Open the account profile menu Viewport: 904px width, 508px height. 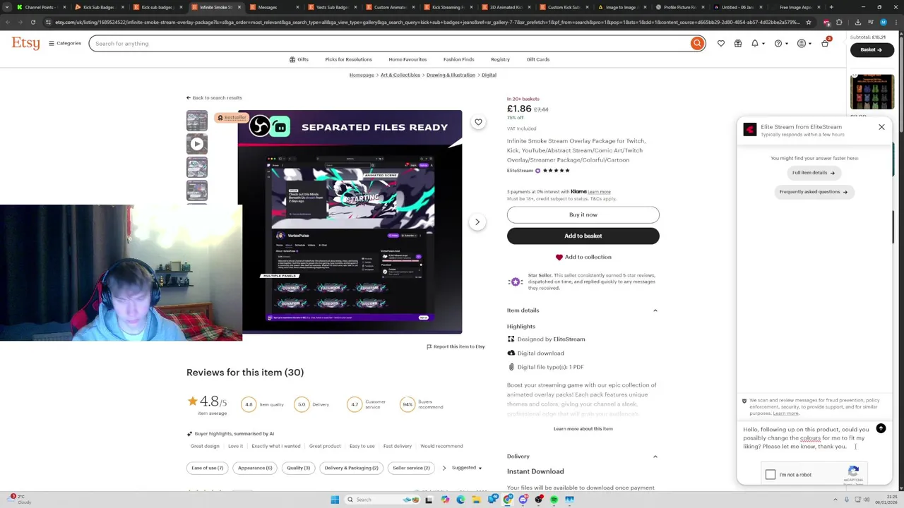click(803, 44)
